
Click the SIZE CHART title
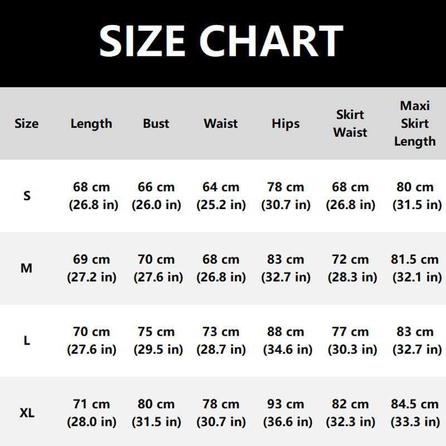click(221, 41)
